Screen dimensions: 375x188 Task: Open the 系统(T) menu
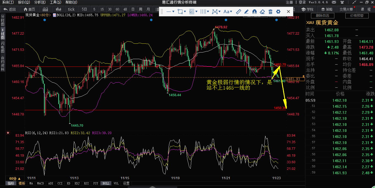pos(8,2)
